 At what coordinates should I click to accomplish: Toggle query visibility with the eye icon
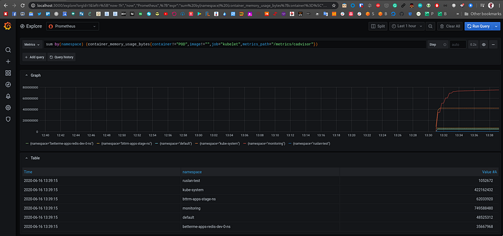[484, 45]
